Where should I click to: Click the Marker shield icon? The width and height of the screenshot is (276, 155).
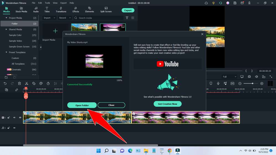211,84
